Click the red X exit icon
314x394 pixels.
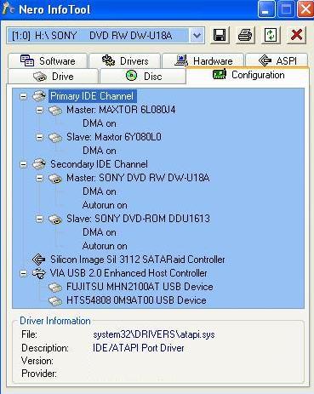(296, 36)
